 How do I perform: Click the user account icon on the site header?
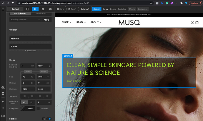(192, 22)
